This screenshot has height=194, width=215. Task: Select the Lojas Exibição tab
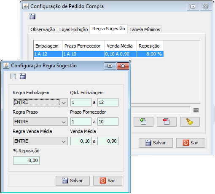click(x=73, y=29)
